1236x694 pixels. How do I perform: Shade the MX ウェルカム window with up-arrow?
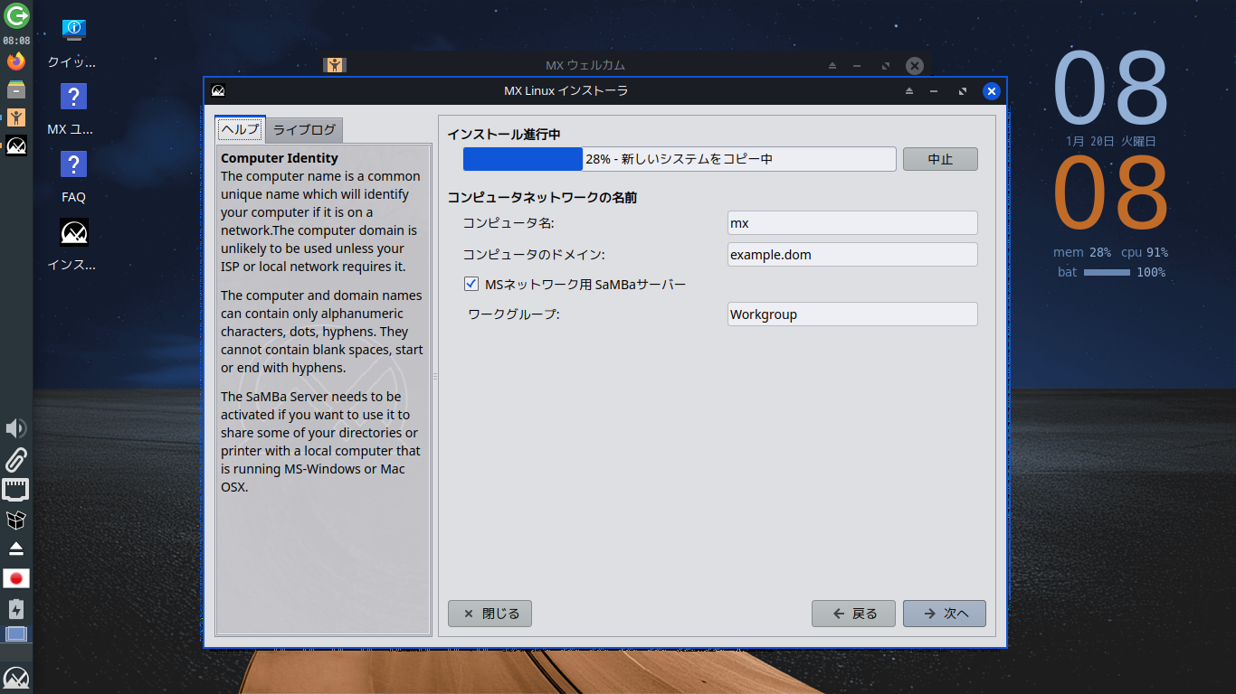(832, 66)
